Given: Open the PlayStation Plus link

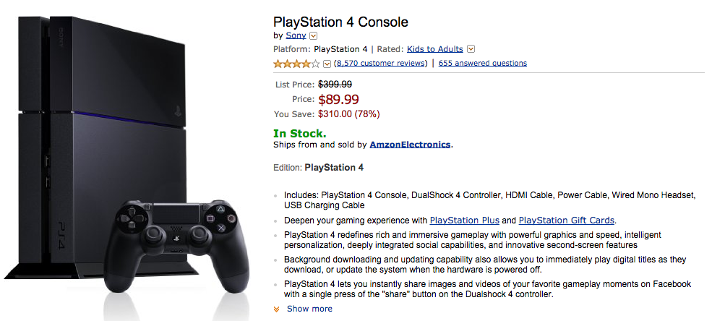Looking at the screenshot, I should point(464,221).
